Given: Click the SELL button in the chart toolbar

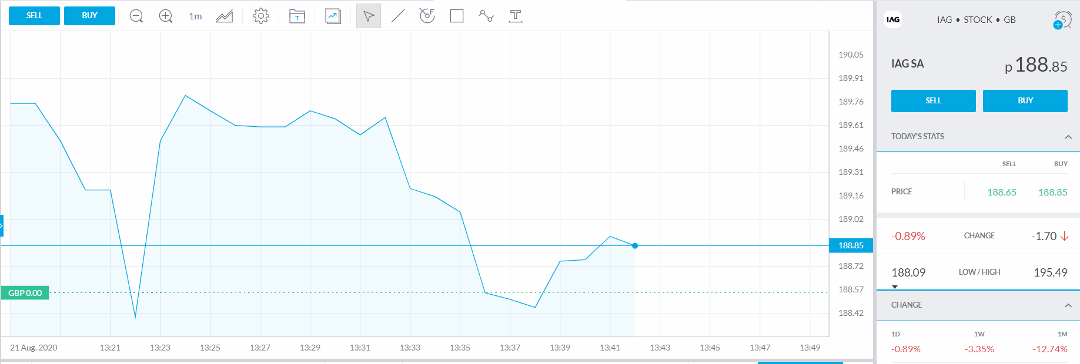Looking at the screenshot, I should coord(34,16).
